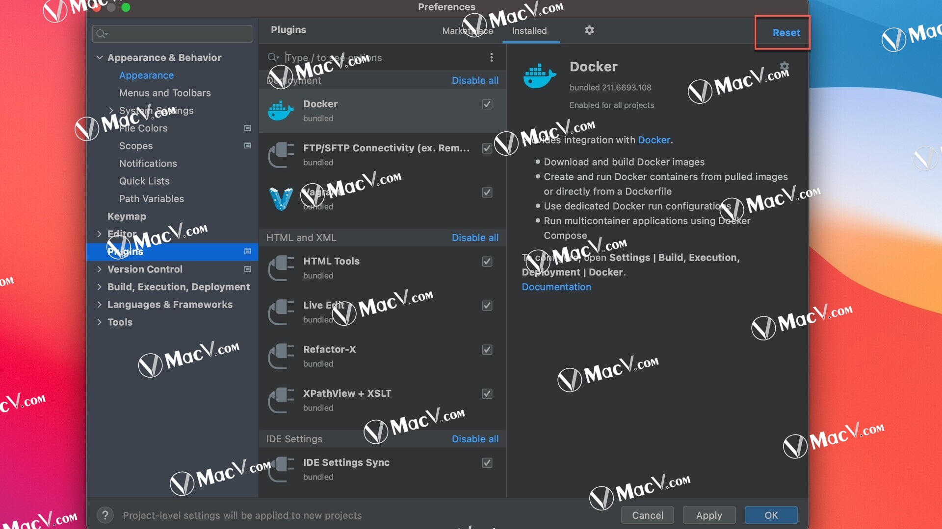Open the three-dot plugin search options
The width and height of the screenshot is (942, 529).
pyautogui.click(x=491, y=57)
